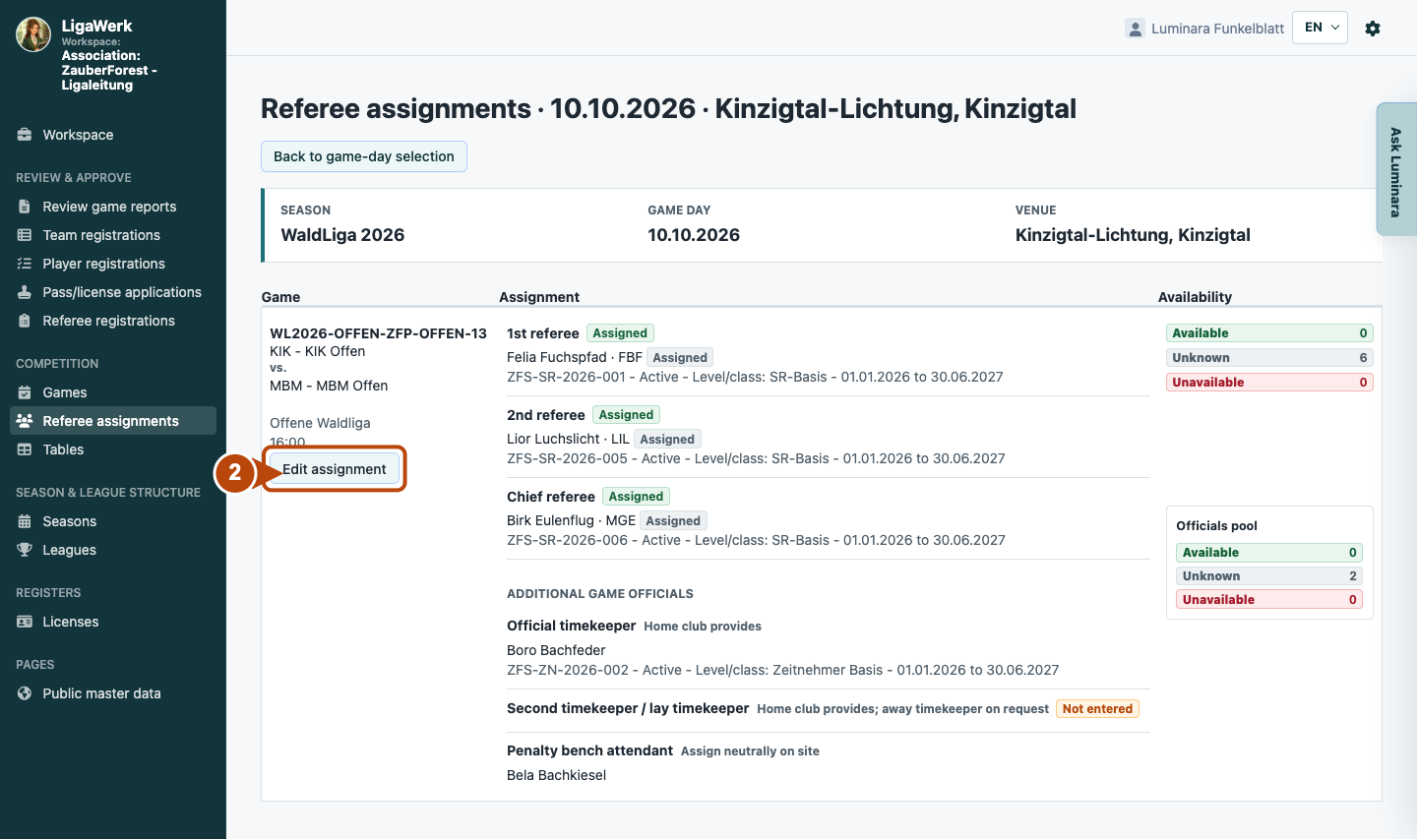The image size is (1417, 839).
Task: Open the Ask Luminara side tab
Action: [1396, 170]
